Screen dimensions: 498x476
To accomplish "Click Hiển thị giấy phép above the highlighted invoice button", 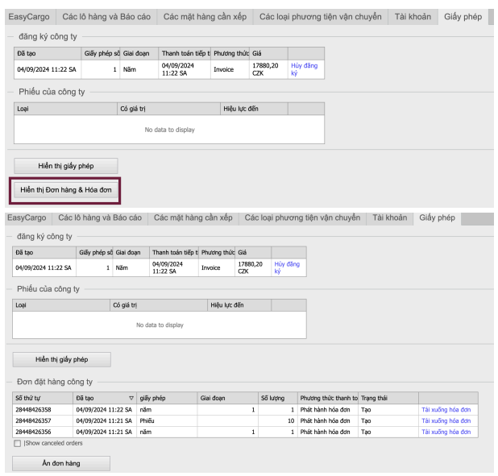I will (65, 166).
